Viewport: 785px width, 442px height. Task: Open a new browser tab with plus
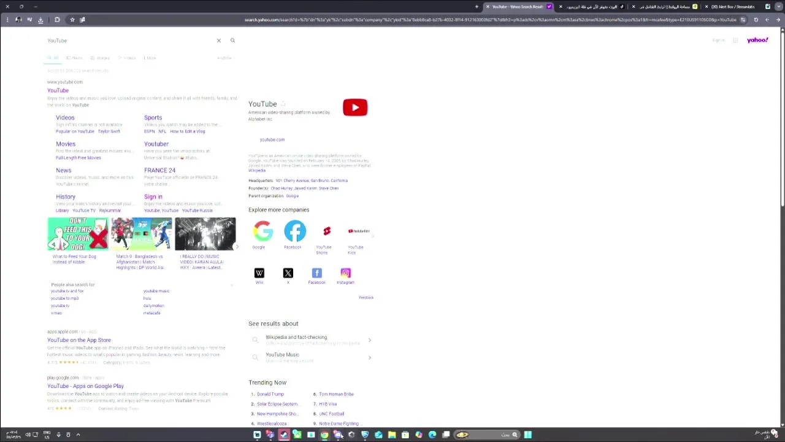(477, 7)
